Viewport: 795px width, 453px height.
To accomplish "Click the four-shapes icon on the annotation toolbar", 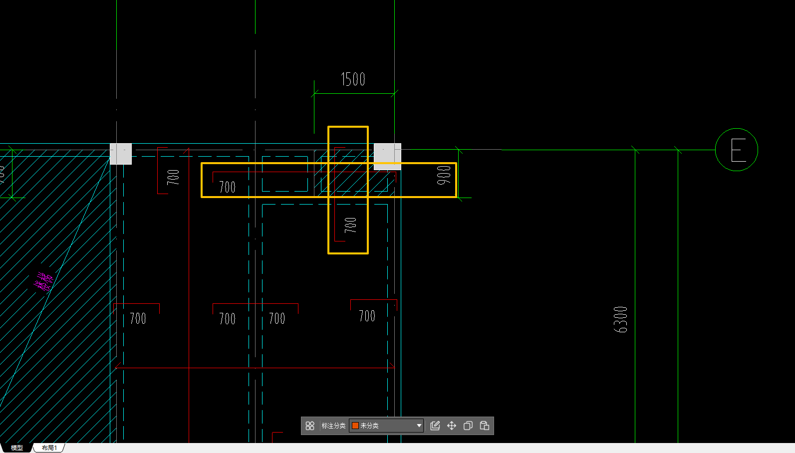I will tap(310, 426).
